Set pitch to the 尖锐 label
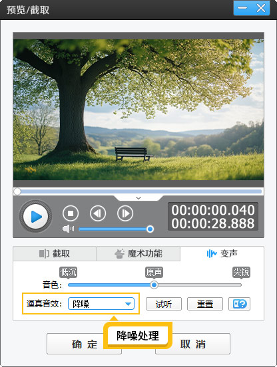The height and width of the screenshot is (367, 277). (x=241, y=272)
